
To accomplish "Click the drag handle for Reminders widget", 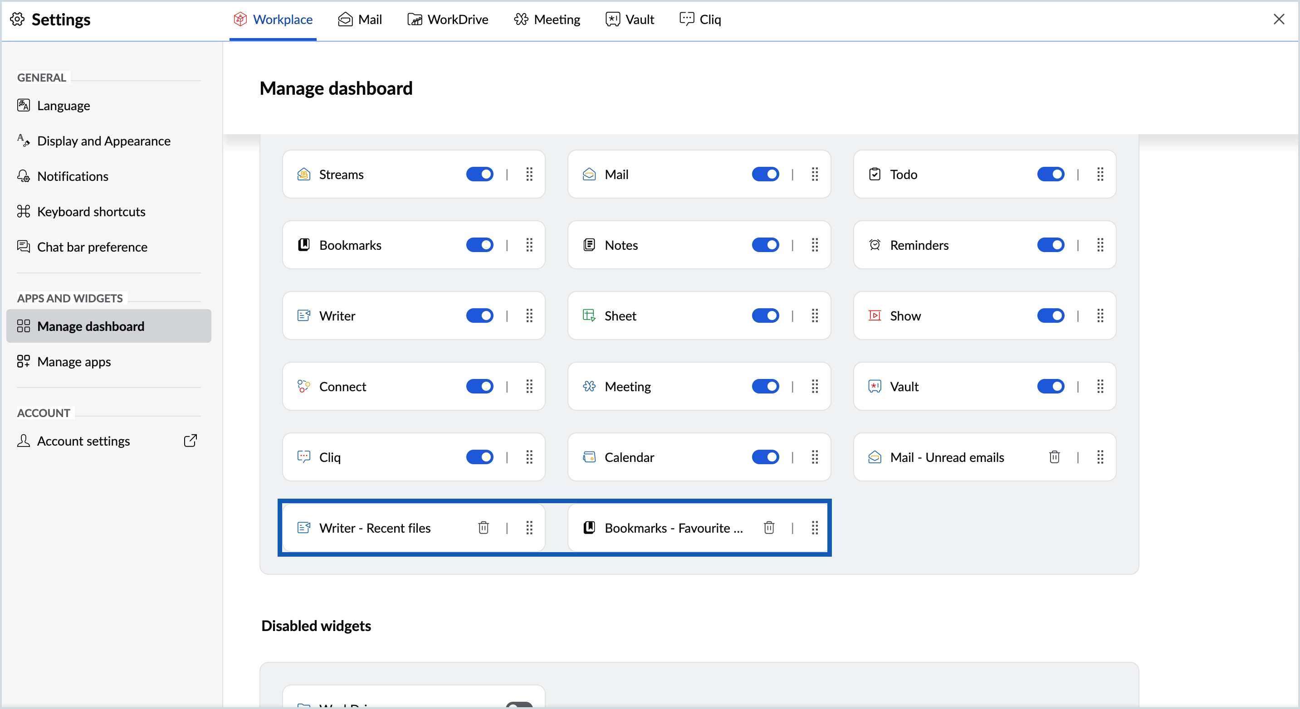I will click(x=1100, y=245).
